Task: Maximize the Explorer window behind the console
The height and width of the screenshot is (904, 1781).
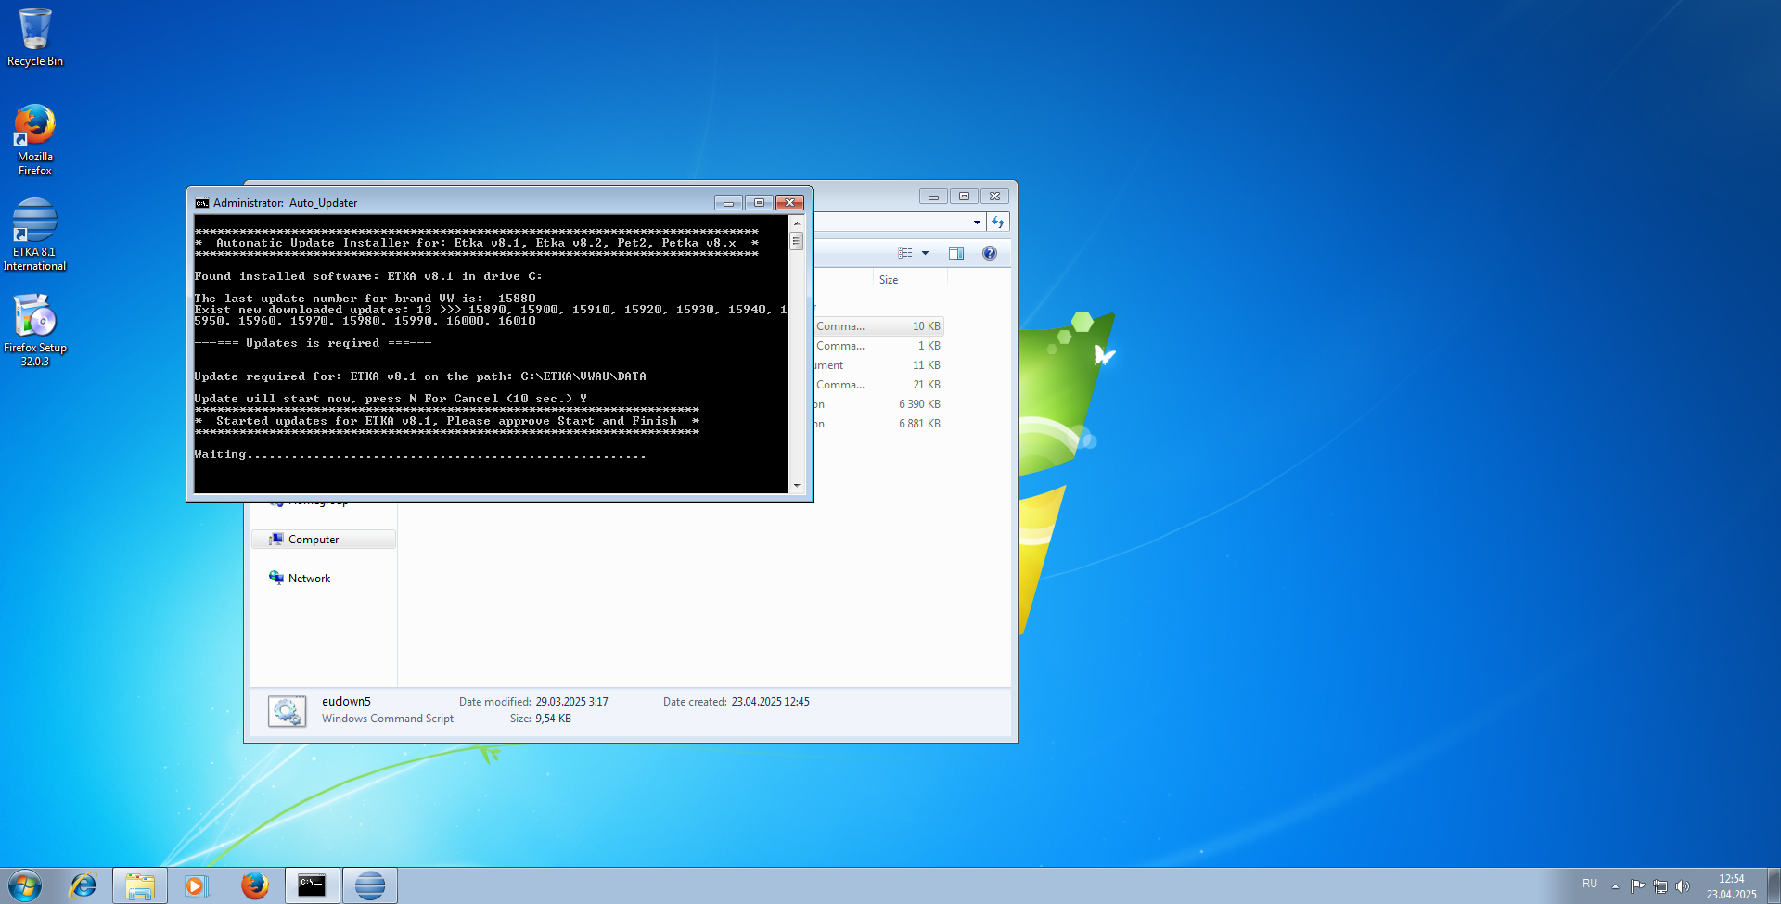Action: [964, 197]
